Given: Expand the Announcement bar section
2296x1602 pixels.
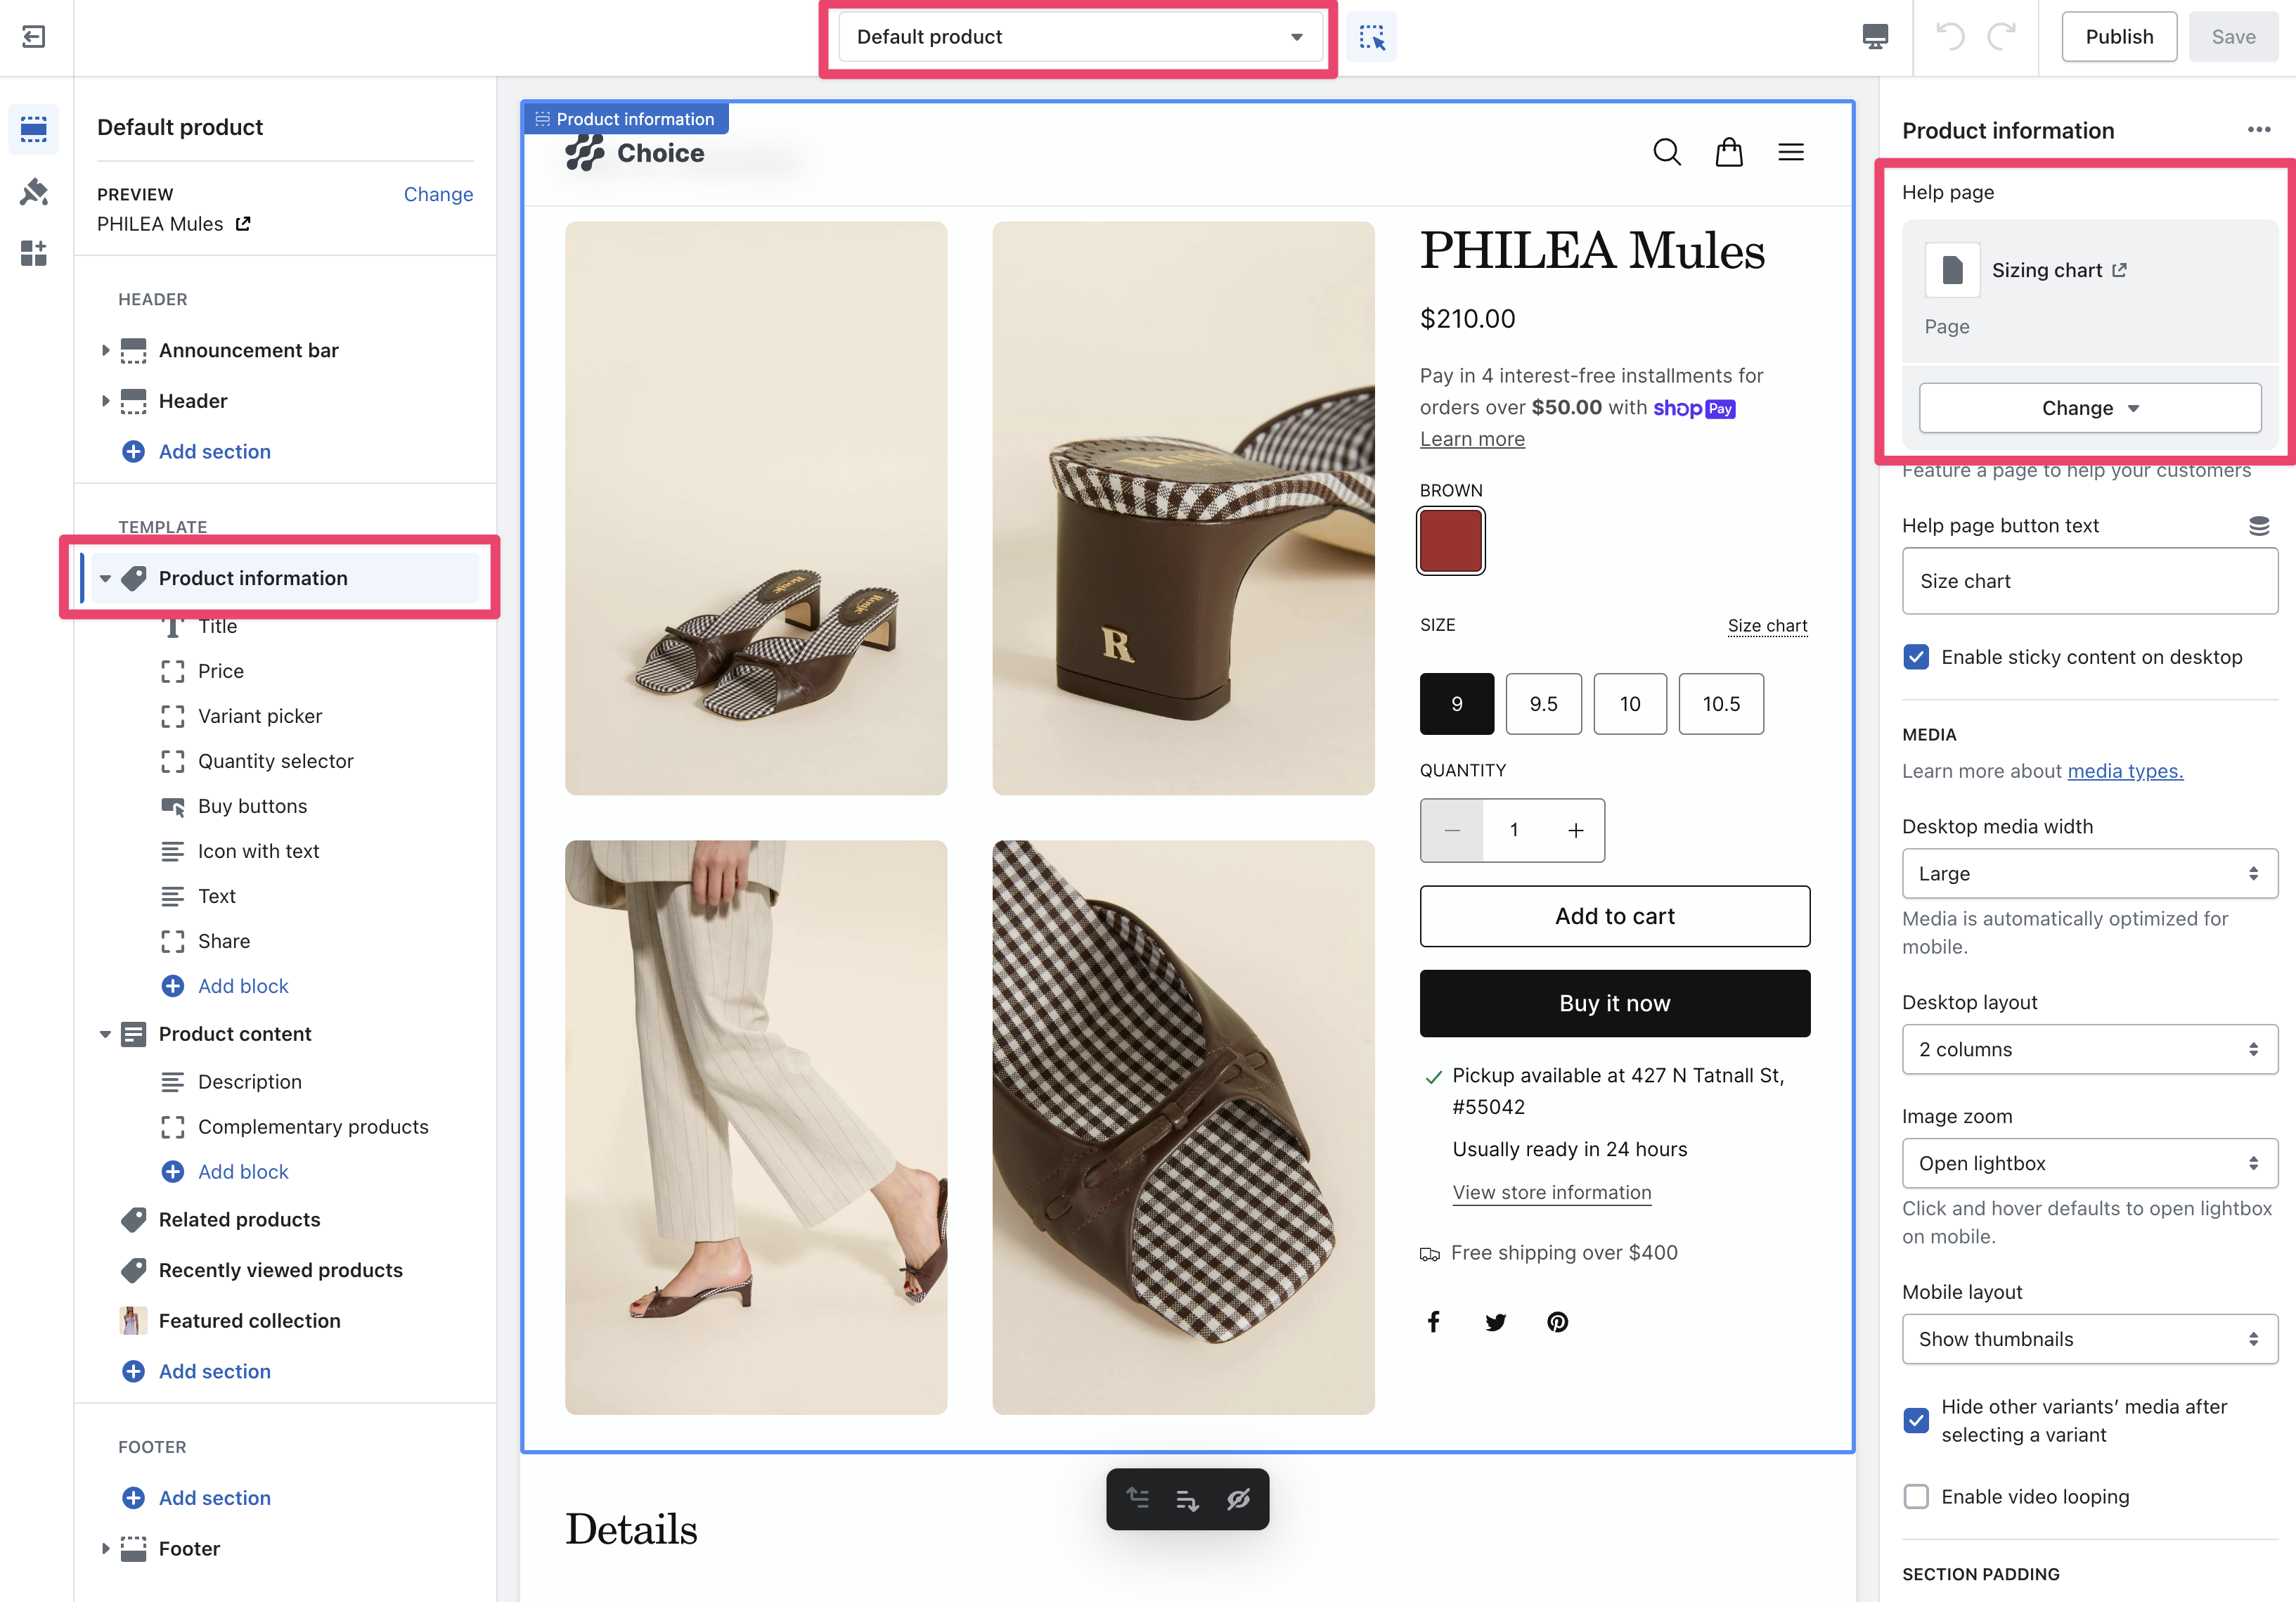Looking at the screenshot, I should [105, 350].
